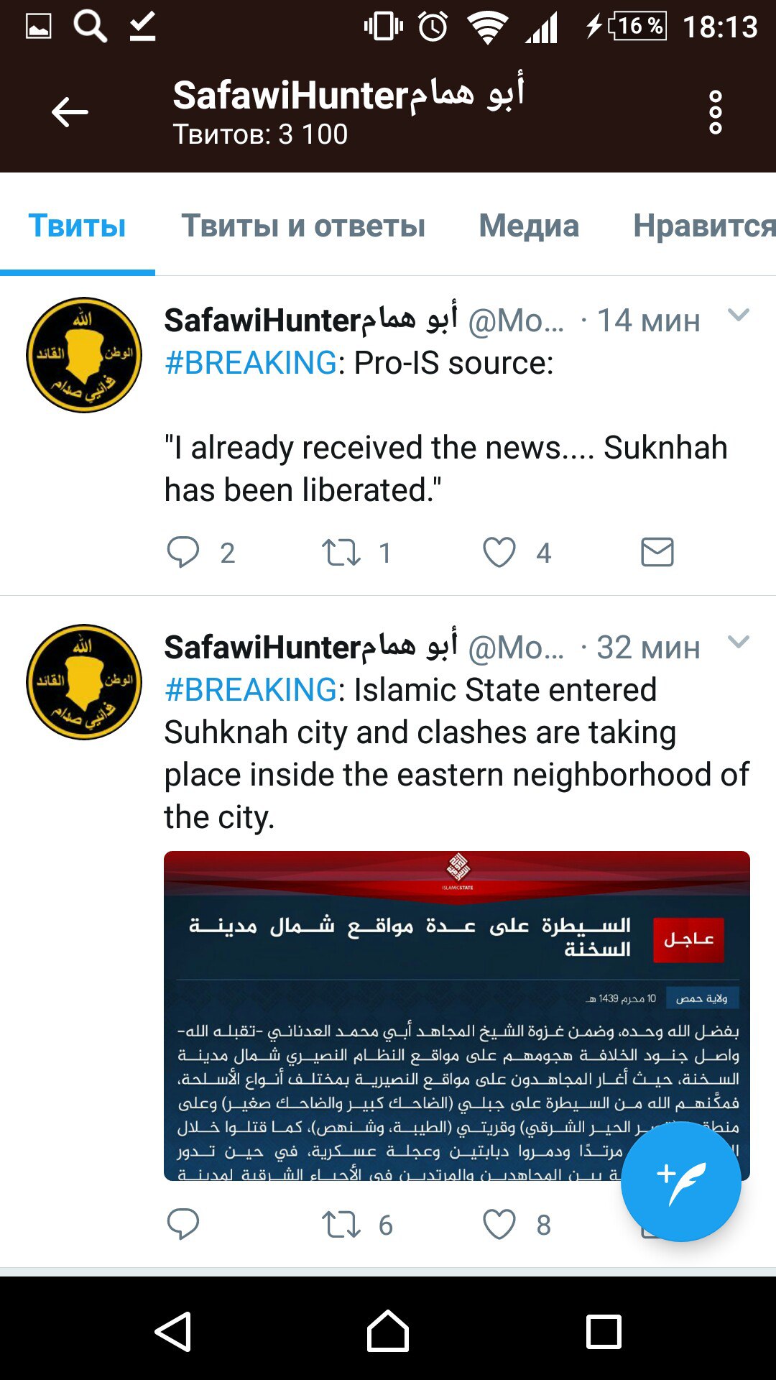The width and height of the screenshot is (776, 1380).
Task: Open the #BREAKING hashtag in second tweet
Action: click(251, 690)
